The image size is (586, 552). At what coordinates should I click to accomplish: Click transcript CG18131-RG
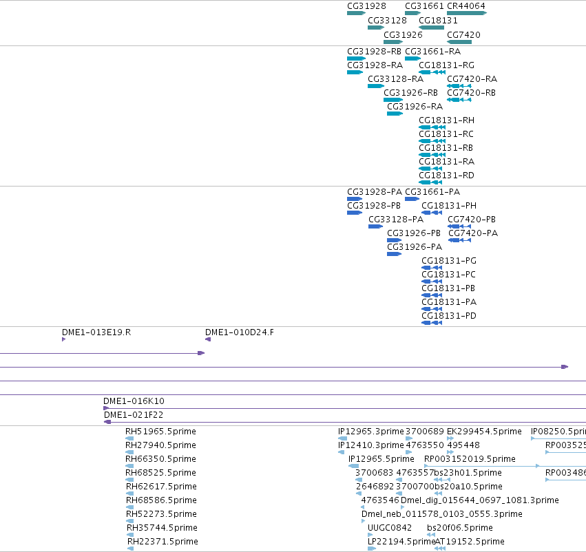click(432, 72)
